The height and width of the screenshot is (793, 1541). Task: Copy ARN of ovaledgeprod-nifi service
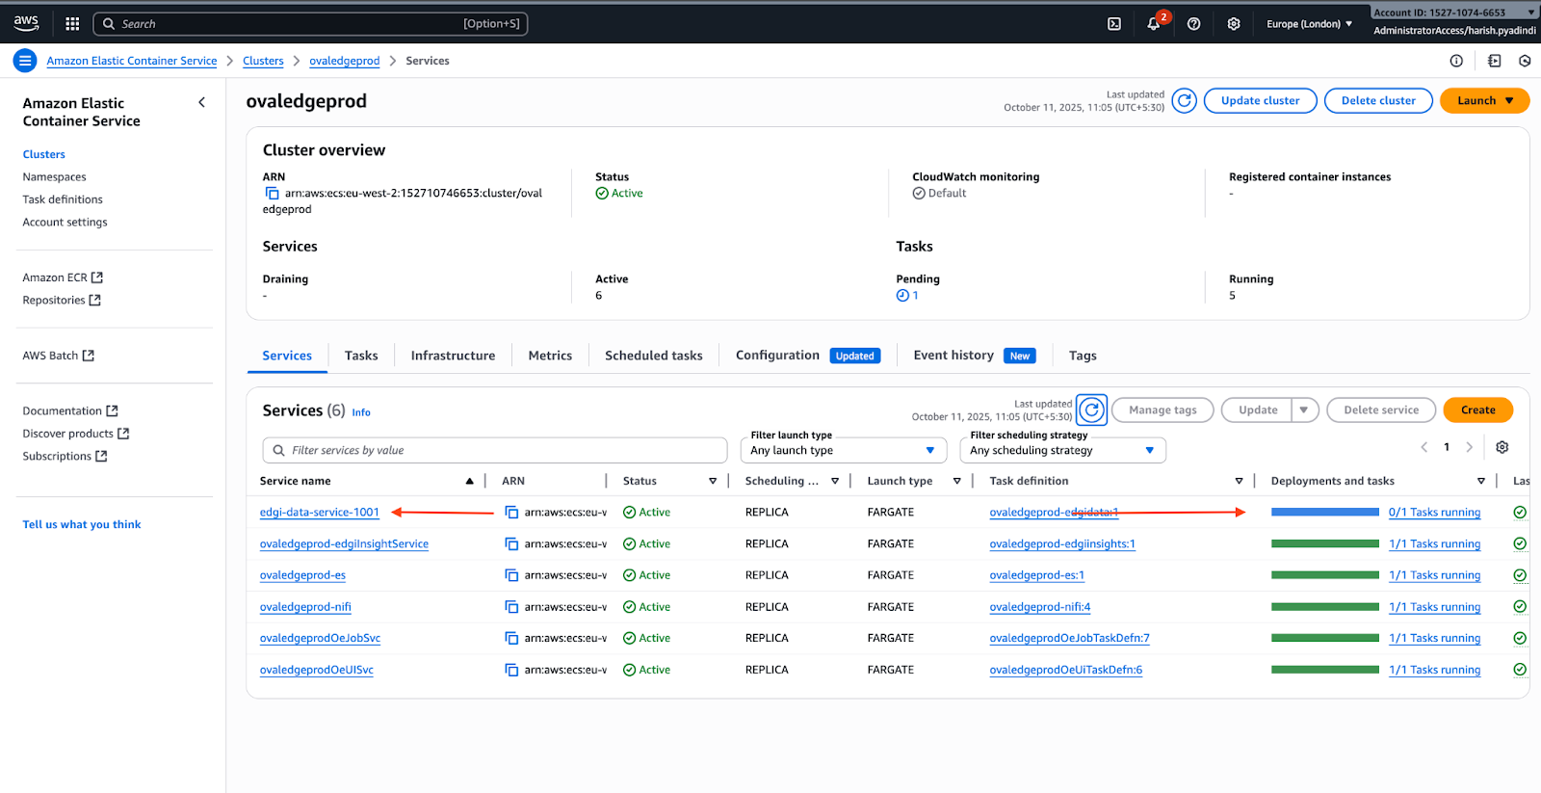click(511, 607)
